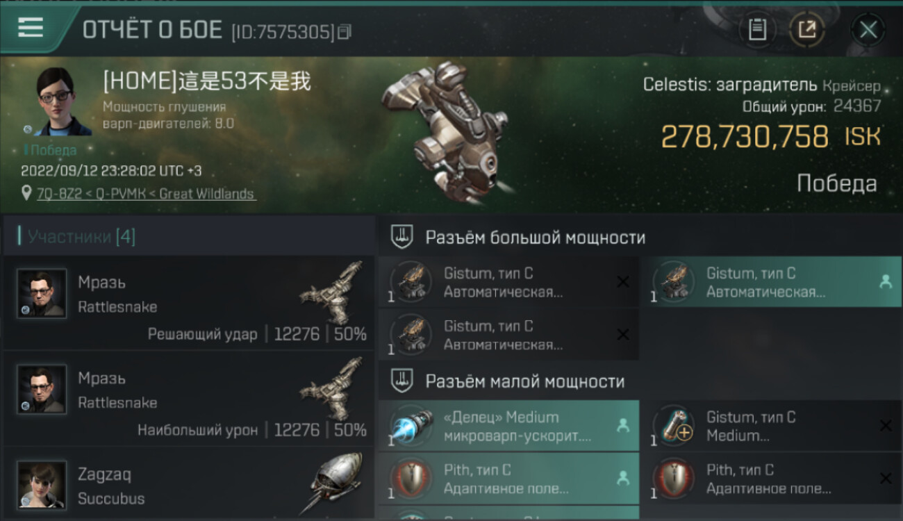Screen dimensions: 903x521
Task: View the Celestis ship image
Action: 445,129
